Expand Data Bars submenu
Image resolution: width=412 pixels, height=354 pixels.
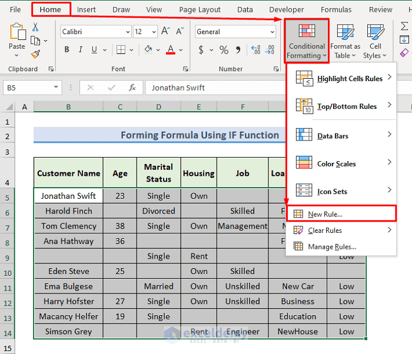click(x=341, y=136)
